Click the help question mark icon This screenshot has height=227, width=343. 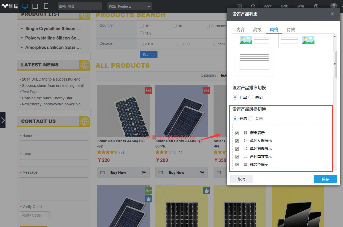click(x=316, y=6)
